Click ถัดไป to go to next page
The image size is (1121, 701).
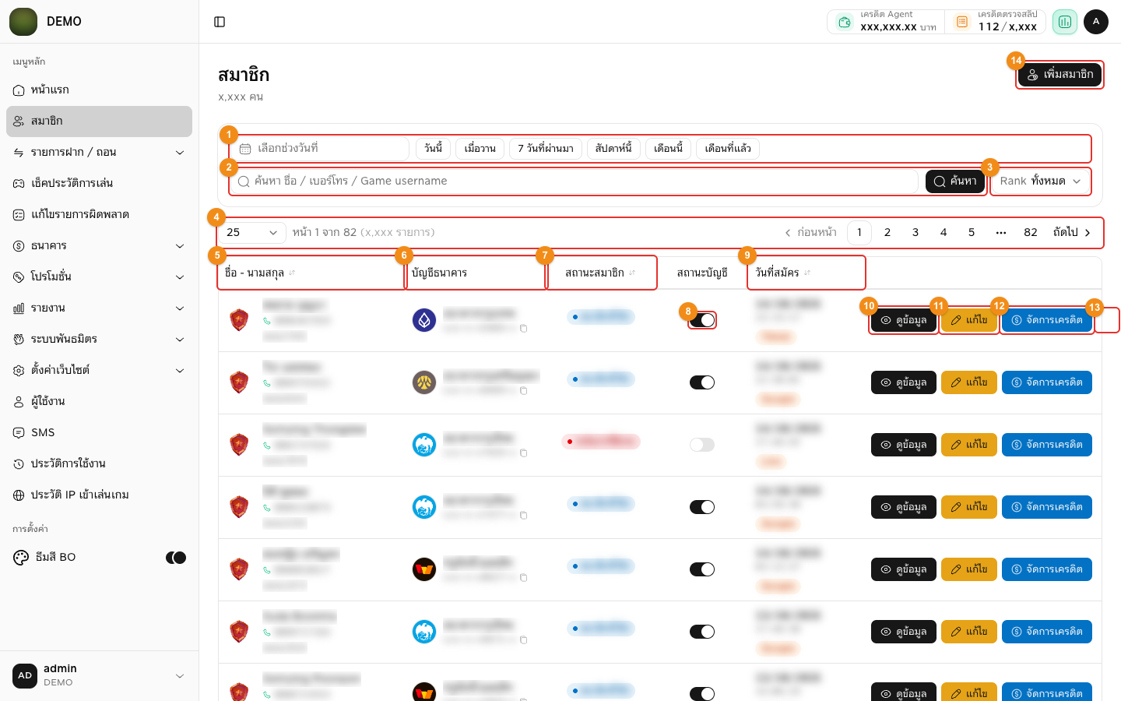tap(1072, 232)
